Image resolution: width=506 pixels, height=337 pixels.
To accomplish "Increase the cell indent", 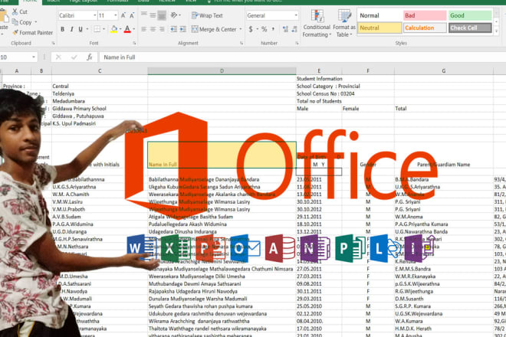I will pyautogui.click(x=183, y=29).
